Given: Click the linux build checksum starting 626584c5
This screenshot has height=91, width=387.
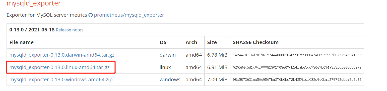Looking at the screenshot, I should click(297, 68).
